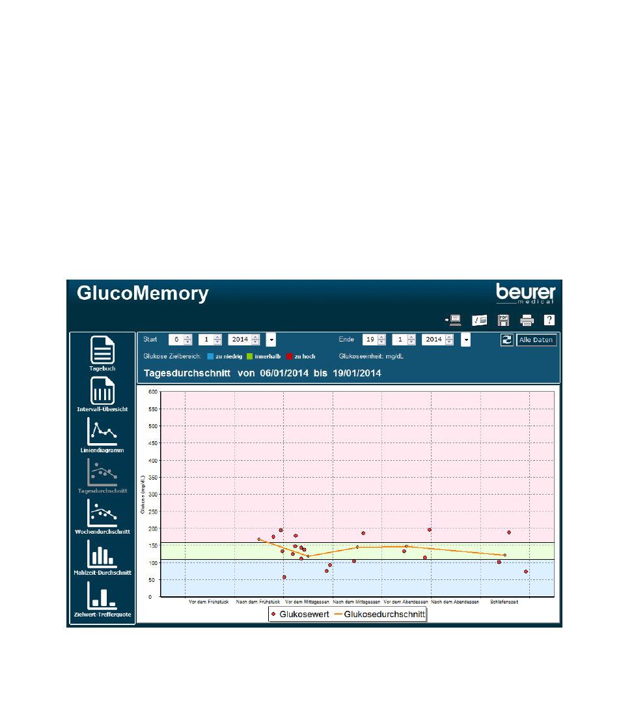Viewport: 621px width, 711px height.
Task: Open the Ende date calendar dropdown
Action: (x=465, y=340)
